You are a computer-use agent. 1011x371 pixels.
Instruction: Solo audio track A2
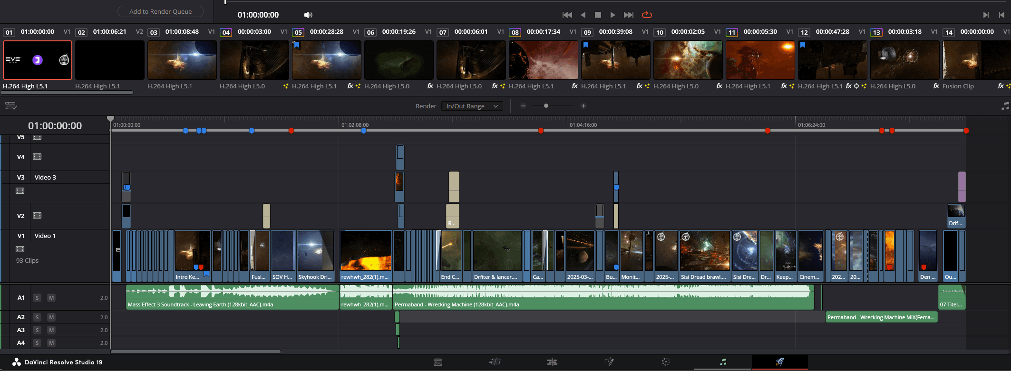click(37, 317)
